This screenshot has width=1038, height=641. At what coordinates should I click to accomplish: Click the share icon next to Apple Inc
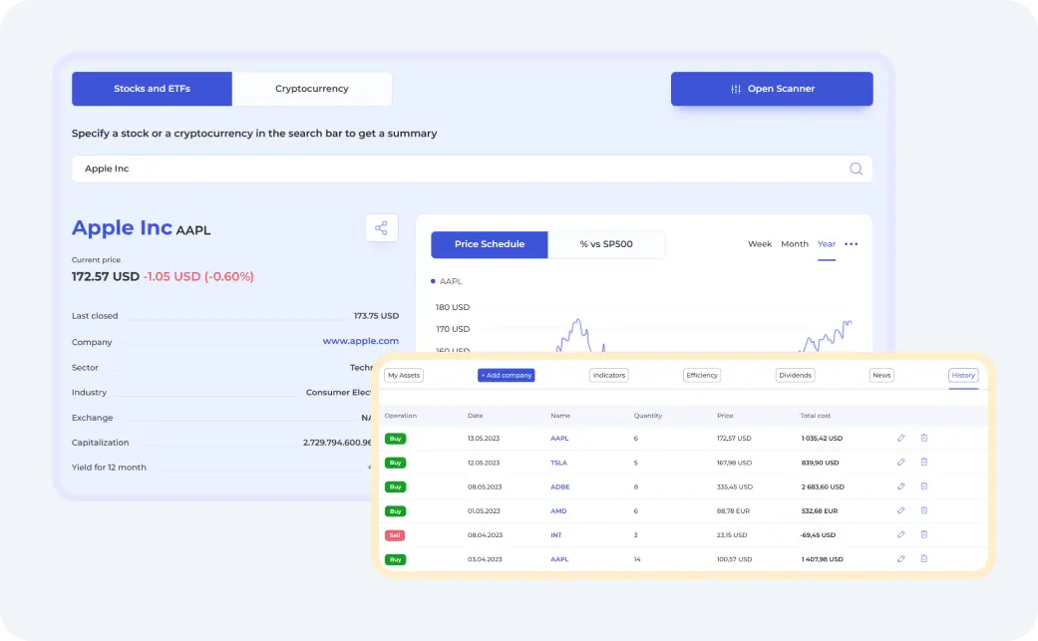point(381,228)
